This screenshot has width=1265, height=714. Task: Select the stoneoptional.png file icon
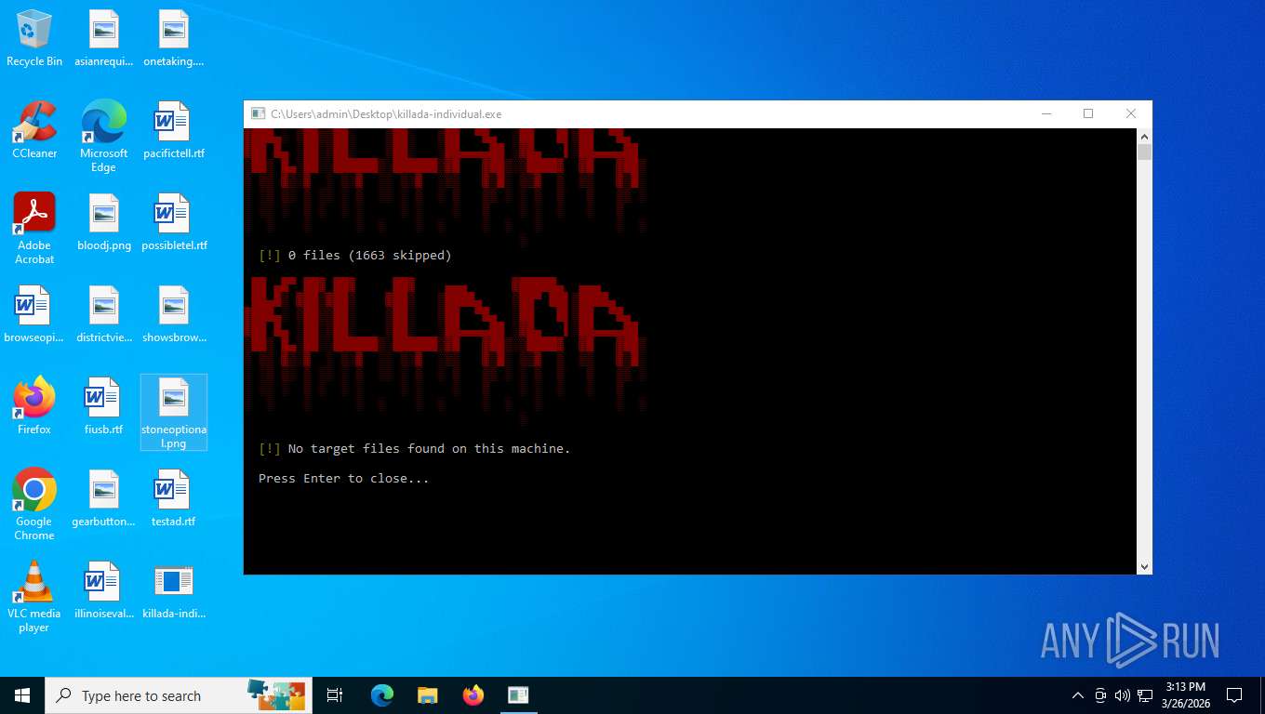coord(174,413)
